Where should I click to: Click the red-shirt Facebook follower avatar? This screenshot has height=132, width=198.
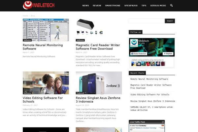click(x=148, y=64)
